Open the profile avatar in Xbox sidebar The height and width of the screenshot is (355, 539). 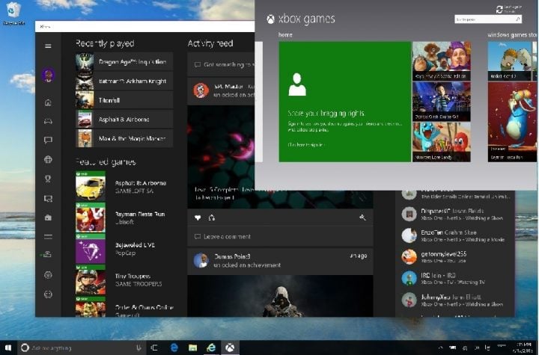click(49, 75)
